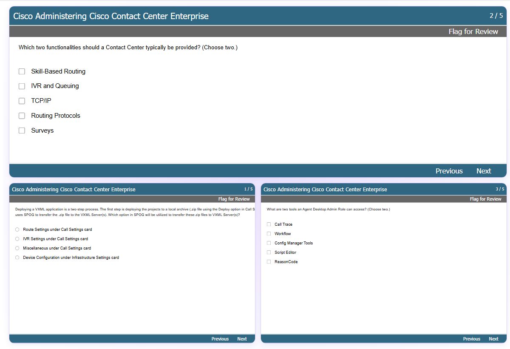This screenshot has height=349, width=510.
Task: Pick Device Configuration under Infrastructure Settings card
Action: point(17,258)
